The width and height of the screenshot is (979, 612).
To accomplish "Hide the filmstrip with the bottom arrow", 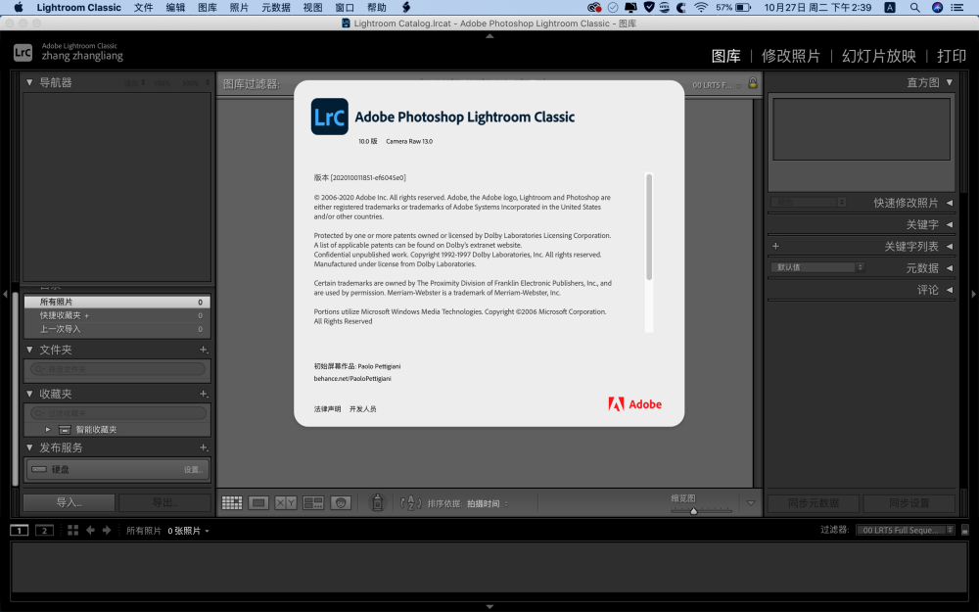I will tap(489, 606).
